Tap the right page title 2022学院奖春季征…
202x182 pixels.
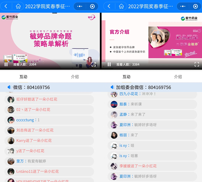tap(151, 6)
